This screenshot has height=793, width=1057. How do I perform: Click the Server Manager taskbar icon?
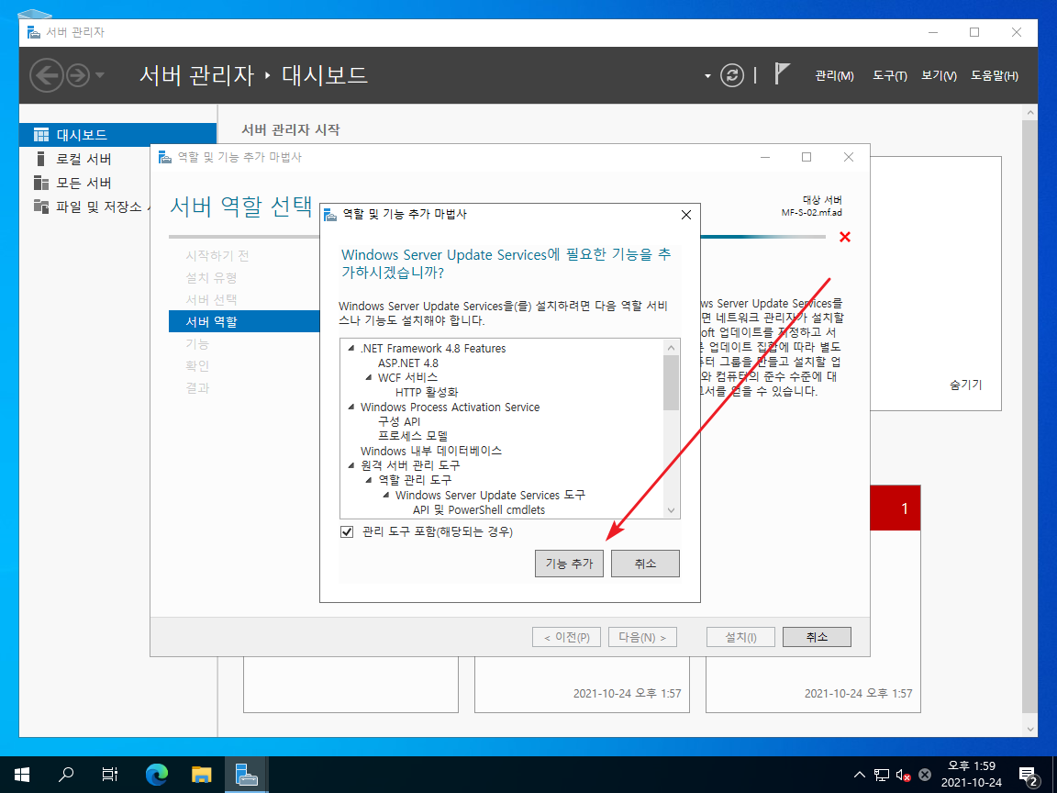click(x=247, y=775)
